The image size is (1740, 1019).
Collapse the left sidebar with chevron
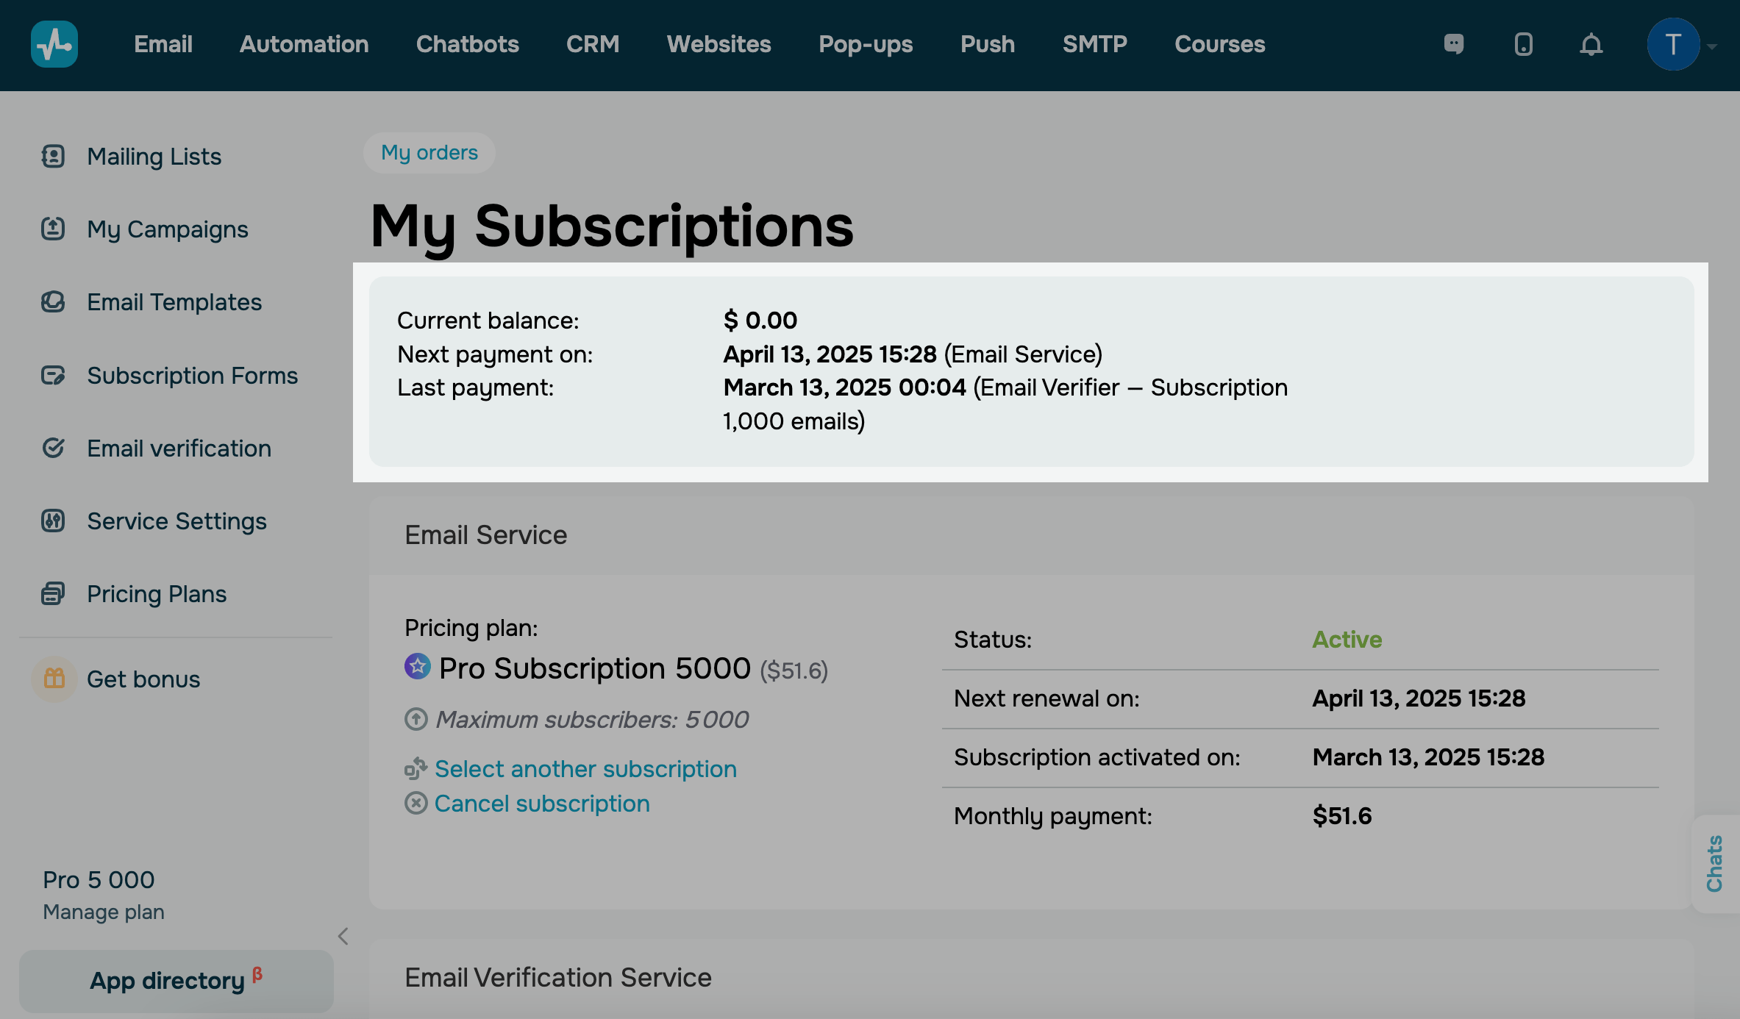click(x=343, y=936)
